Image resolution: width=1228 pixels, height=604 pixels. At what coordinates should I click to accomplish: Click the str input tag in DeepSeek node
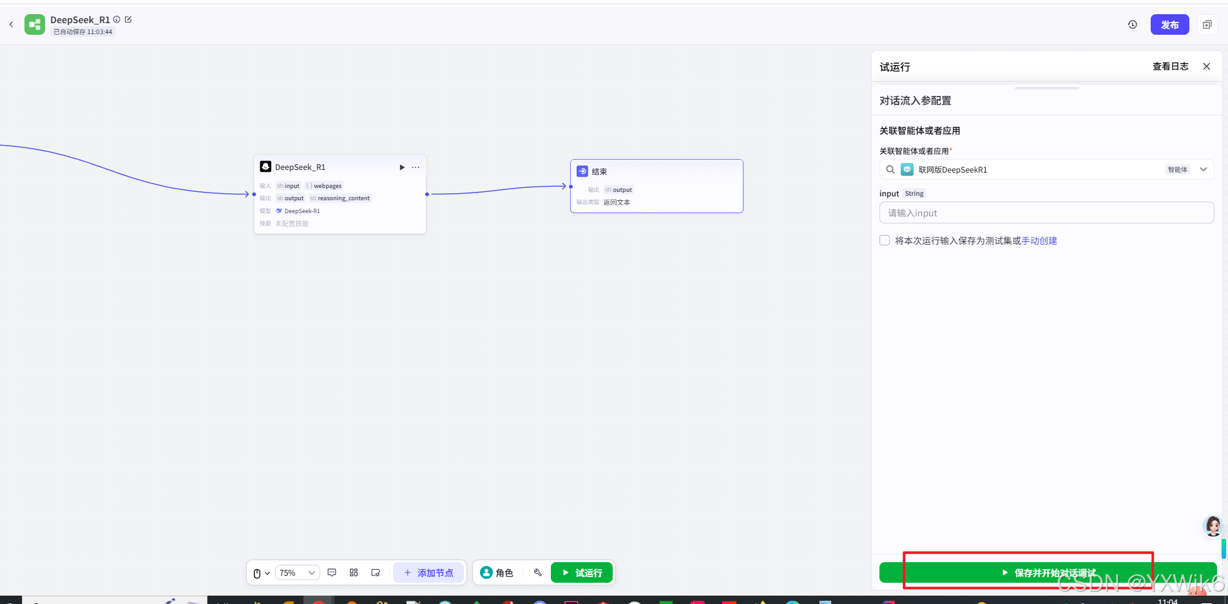click(x=288, y=186)
